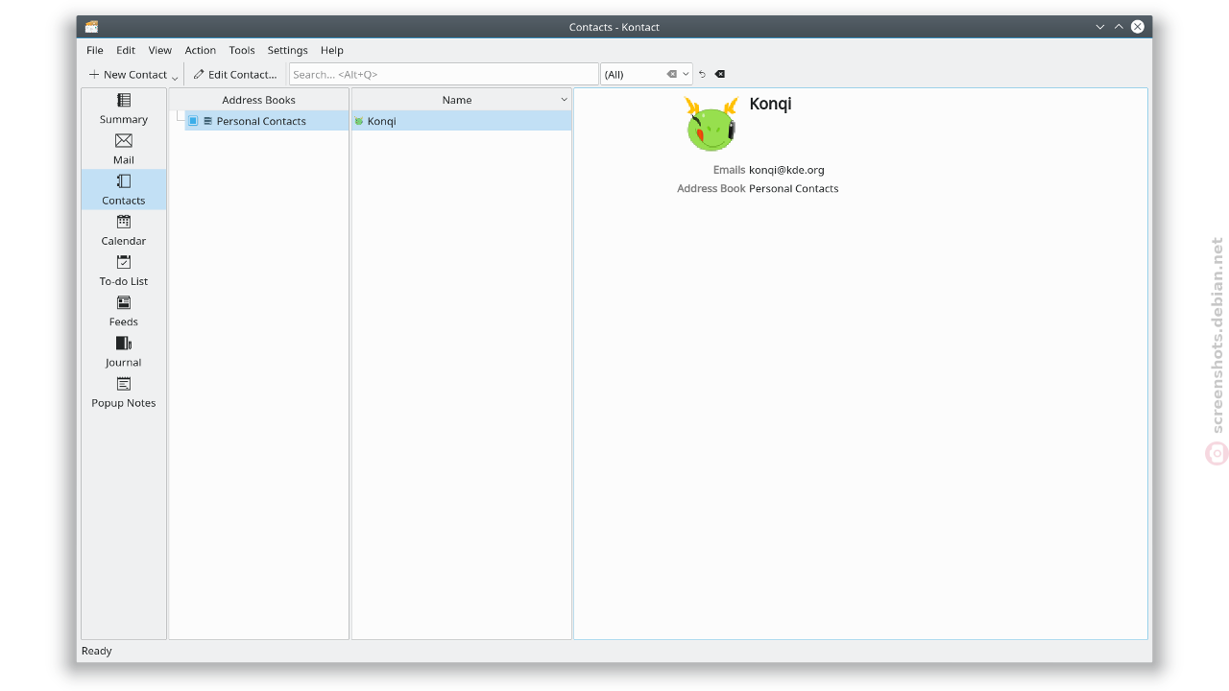
Task: Maximize the Kontact window
Action: tap(1119, 27)
